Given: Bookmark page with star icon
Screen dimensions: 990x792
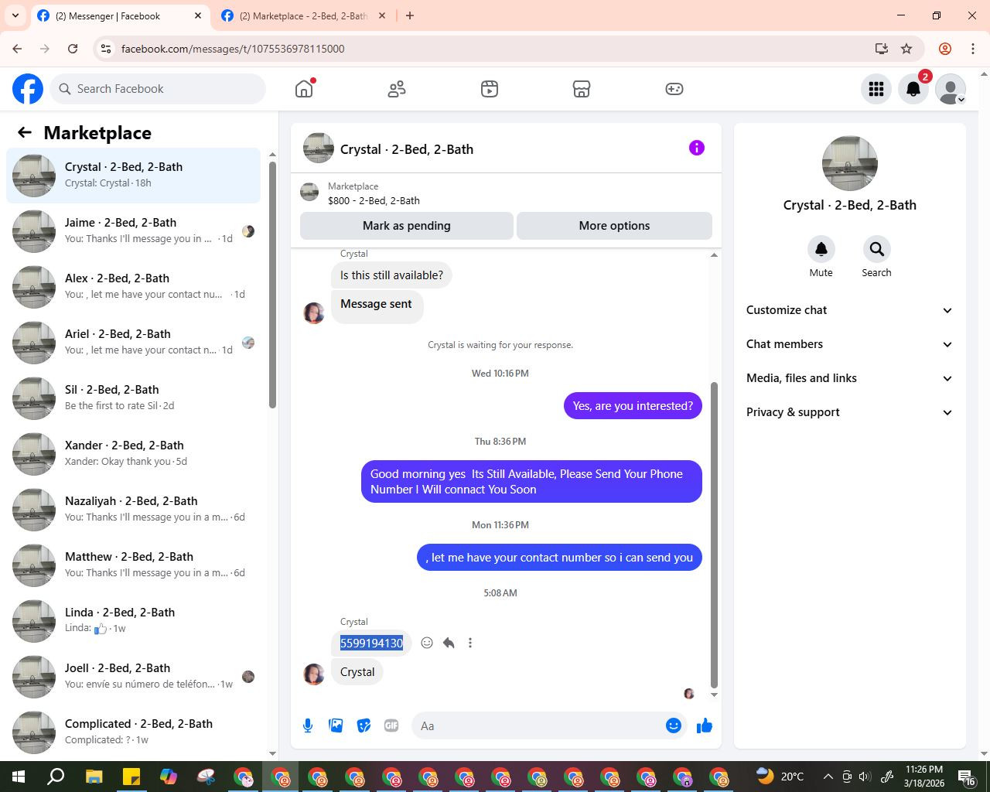Looking at the screenshot, I should tap(906, 49).
